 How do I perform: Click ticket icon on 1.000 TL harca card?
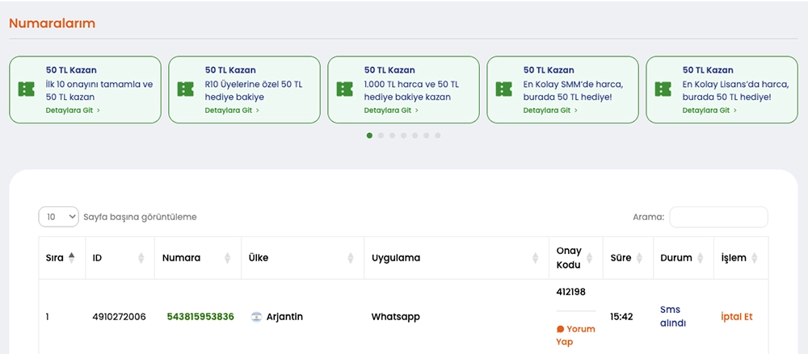345,89
